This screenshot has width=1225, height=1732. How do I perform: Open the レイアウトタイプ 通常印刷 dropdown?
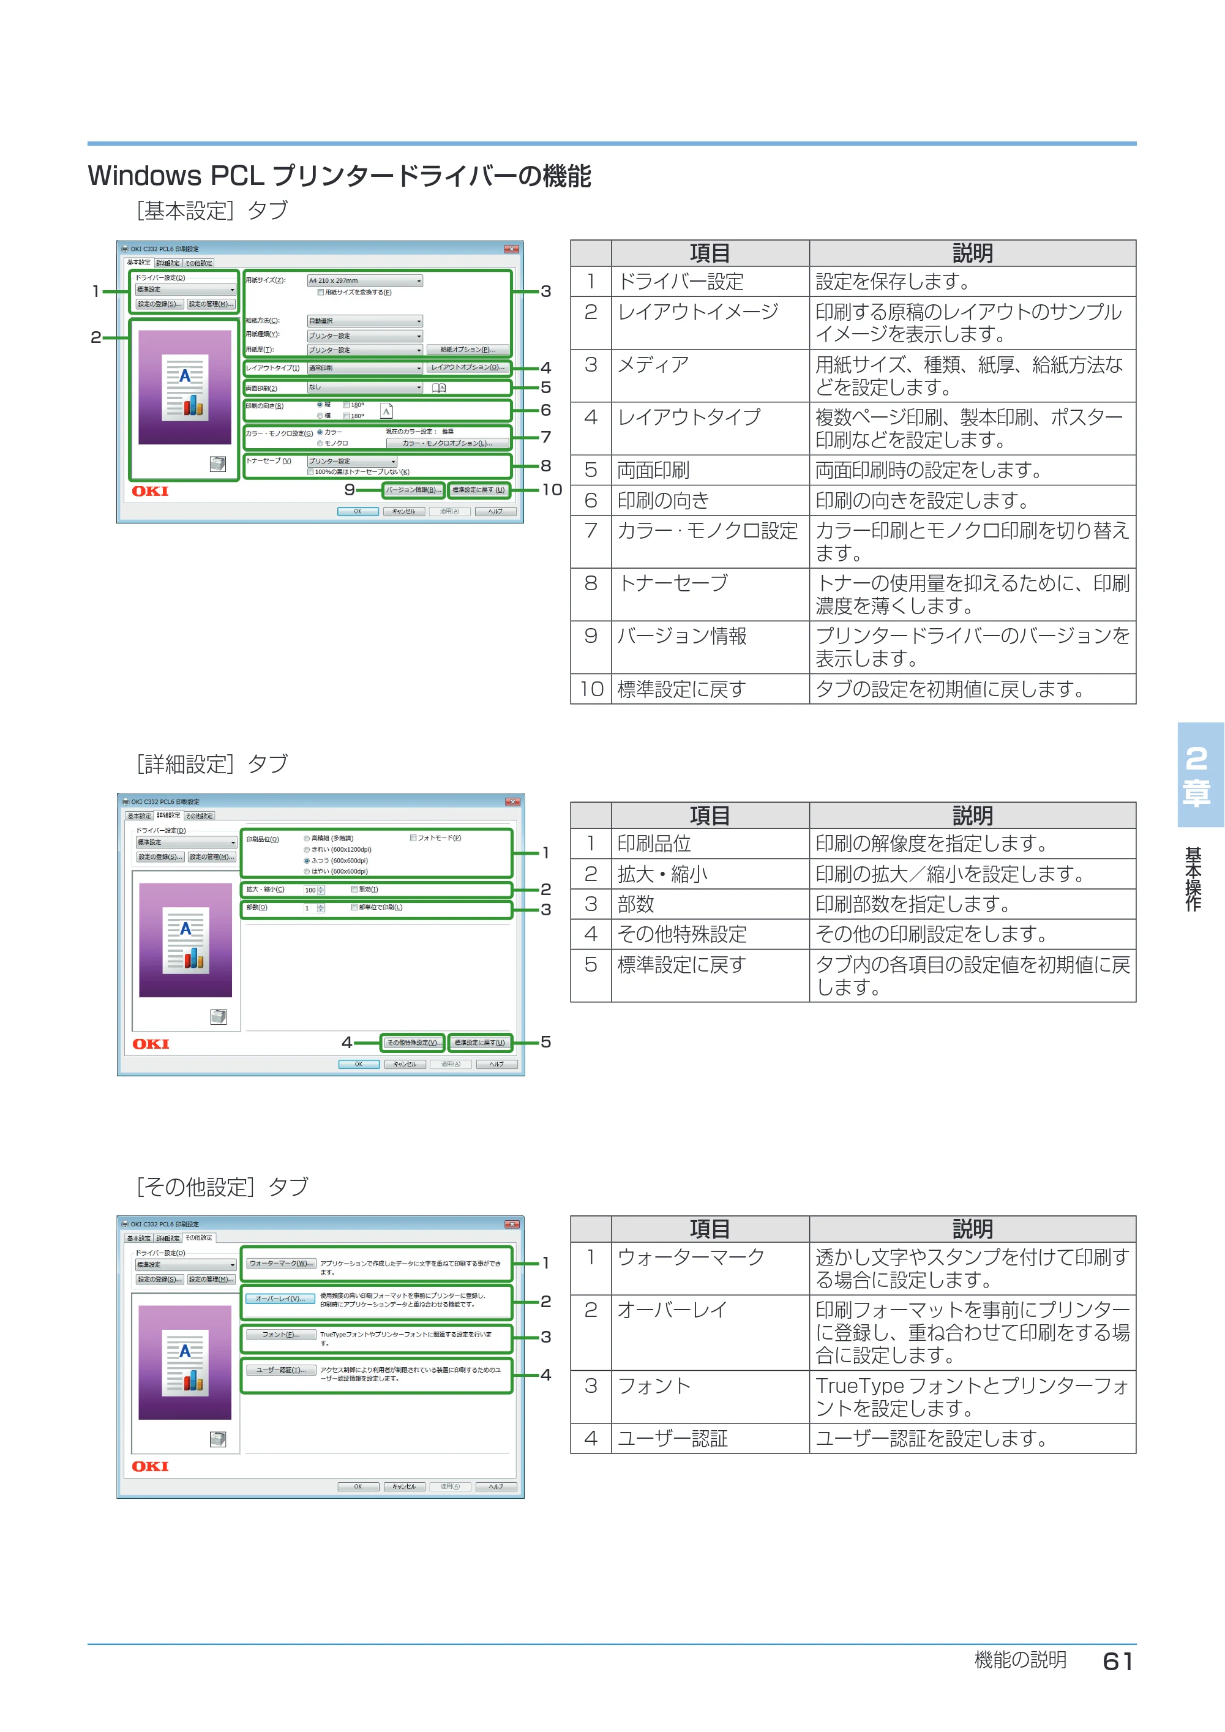[x=365, y=368]
